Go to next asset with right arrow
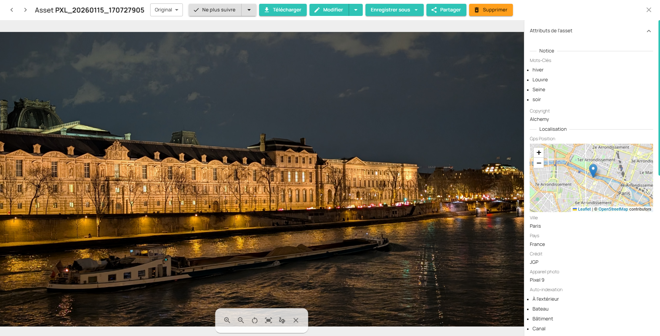Screen dimensions: 660x336 [x=26, y=10]
